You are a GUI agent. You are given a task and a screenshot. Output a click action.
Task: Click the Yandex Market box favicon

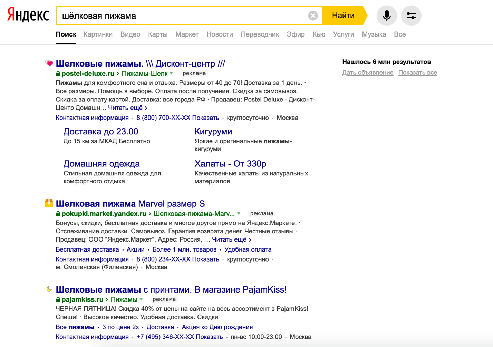pos(49,203)
